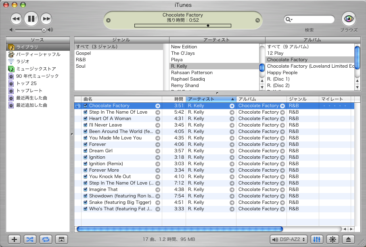Open the 最近追加した曲 playlist
This screenshot has width=366, height=247.
pos(38,105)
